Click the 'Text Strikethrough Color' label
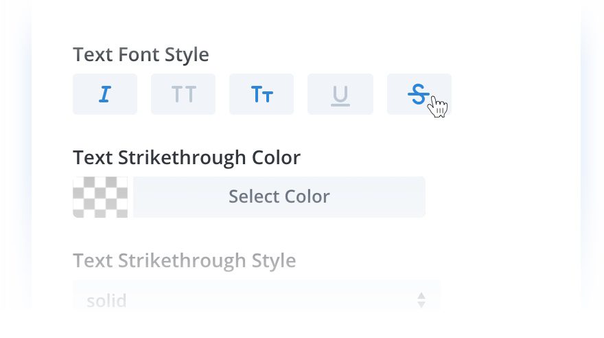This screenshot has height=338, width=604. [187, 157]
